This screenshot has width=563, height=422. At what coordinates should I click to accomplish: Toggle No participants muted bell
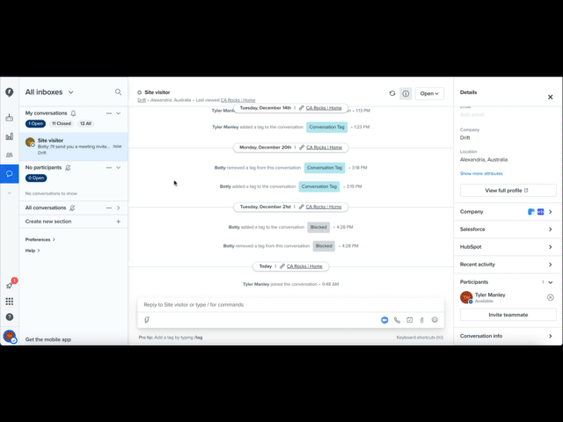point(68,168)
